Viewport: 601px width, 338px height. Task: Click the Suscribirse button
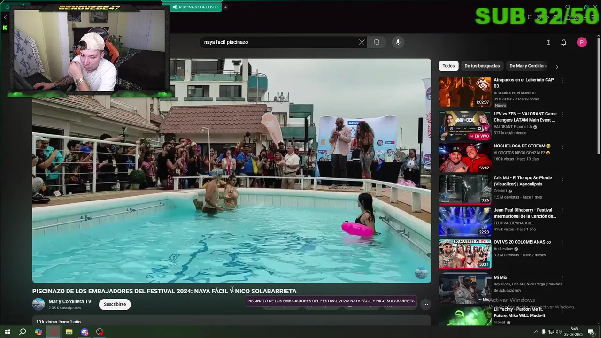pos(115,304)
